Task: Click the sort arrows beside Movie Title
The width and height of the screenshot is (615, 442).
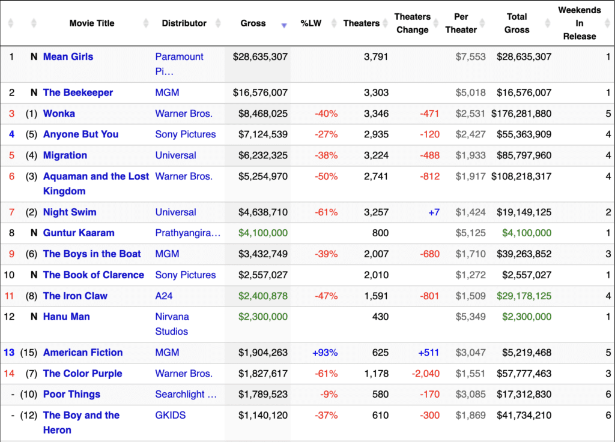Action: 146,23
